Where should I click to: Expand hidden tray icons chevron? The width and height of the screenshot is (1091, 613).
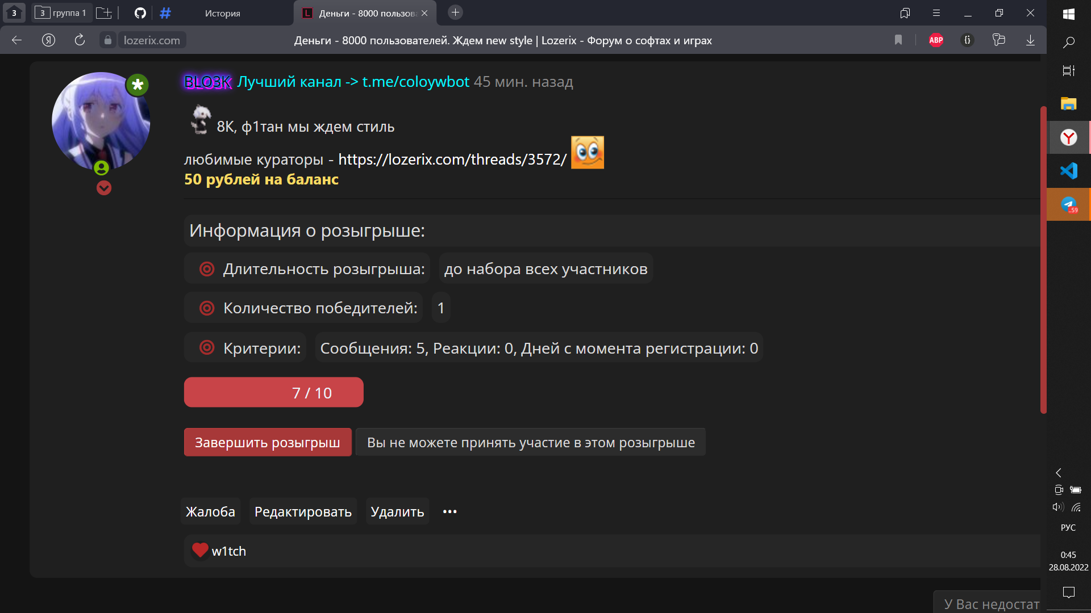pyautogui.click(x=1059, y=472)
